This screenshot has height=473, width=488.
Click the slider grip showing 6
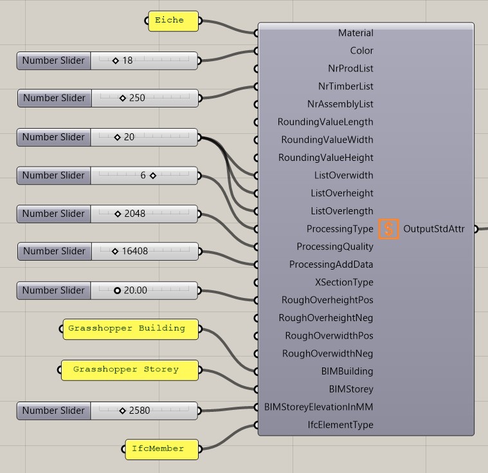pyautogui.click(x=153, y=176)
